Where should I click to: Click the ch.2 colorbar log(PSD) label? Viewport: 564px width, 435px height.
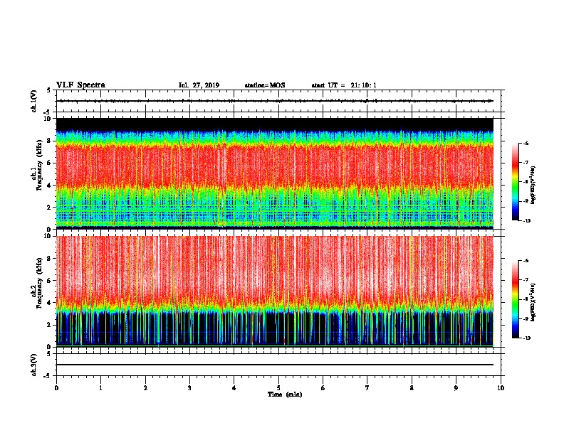click(x=533, y=301)
